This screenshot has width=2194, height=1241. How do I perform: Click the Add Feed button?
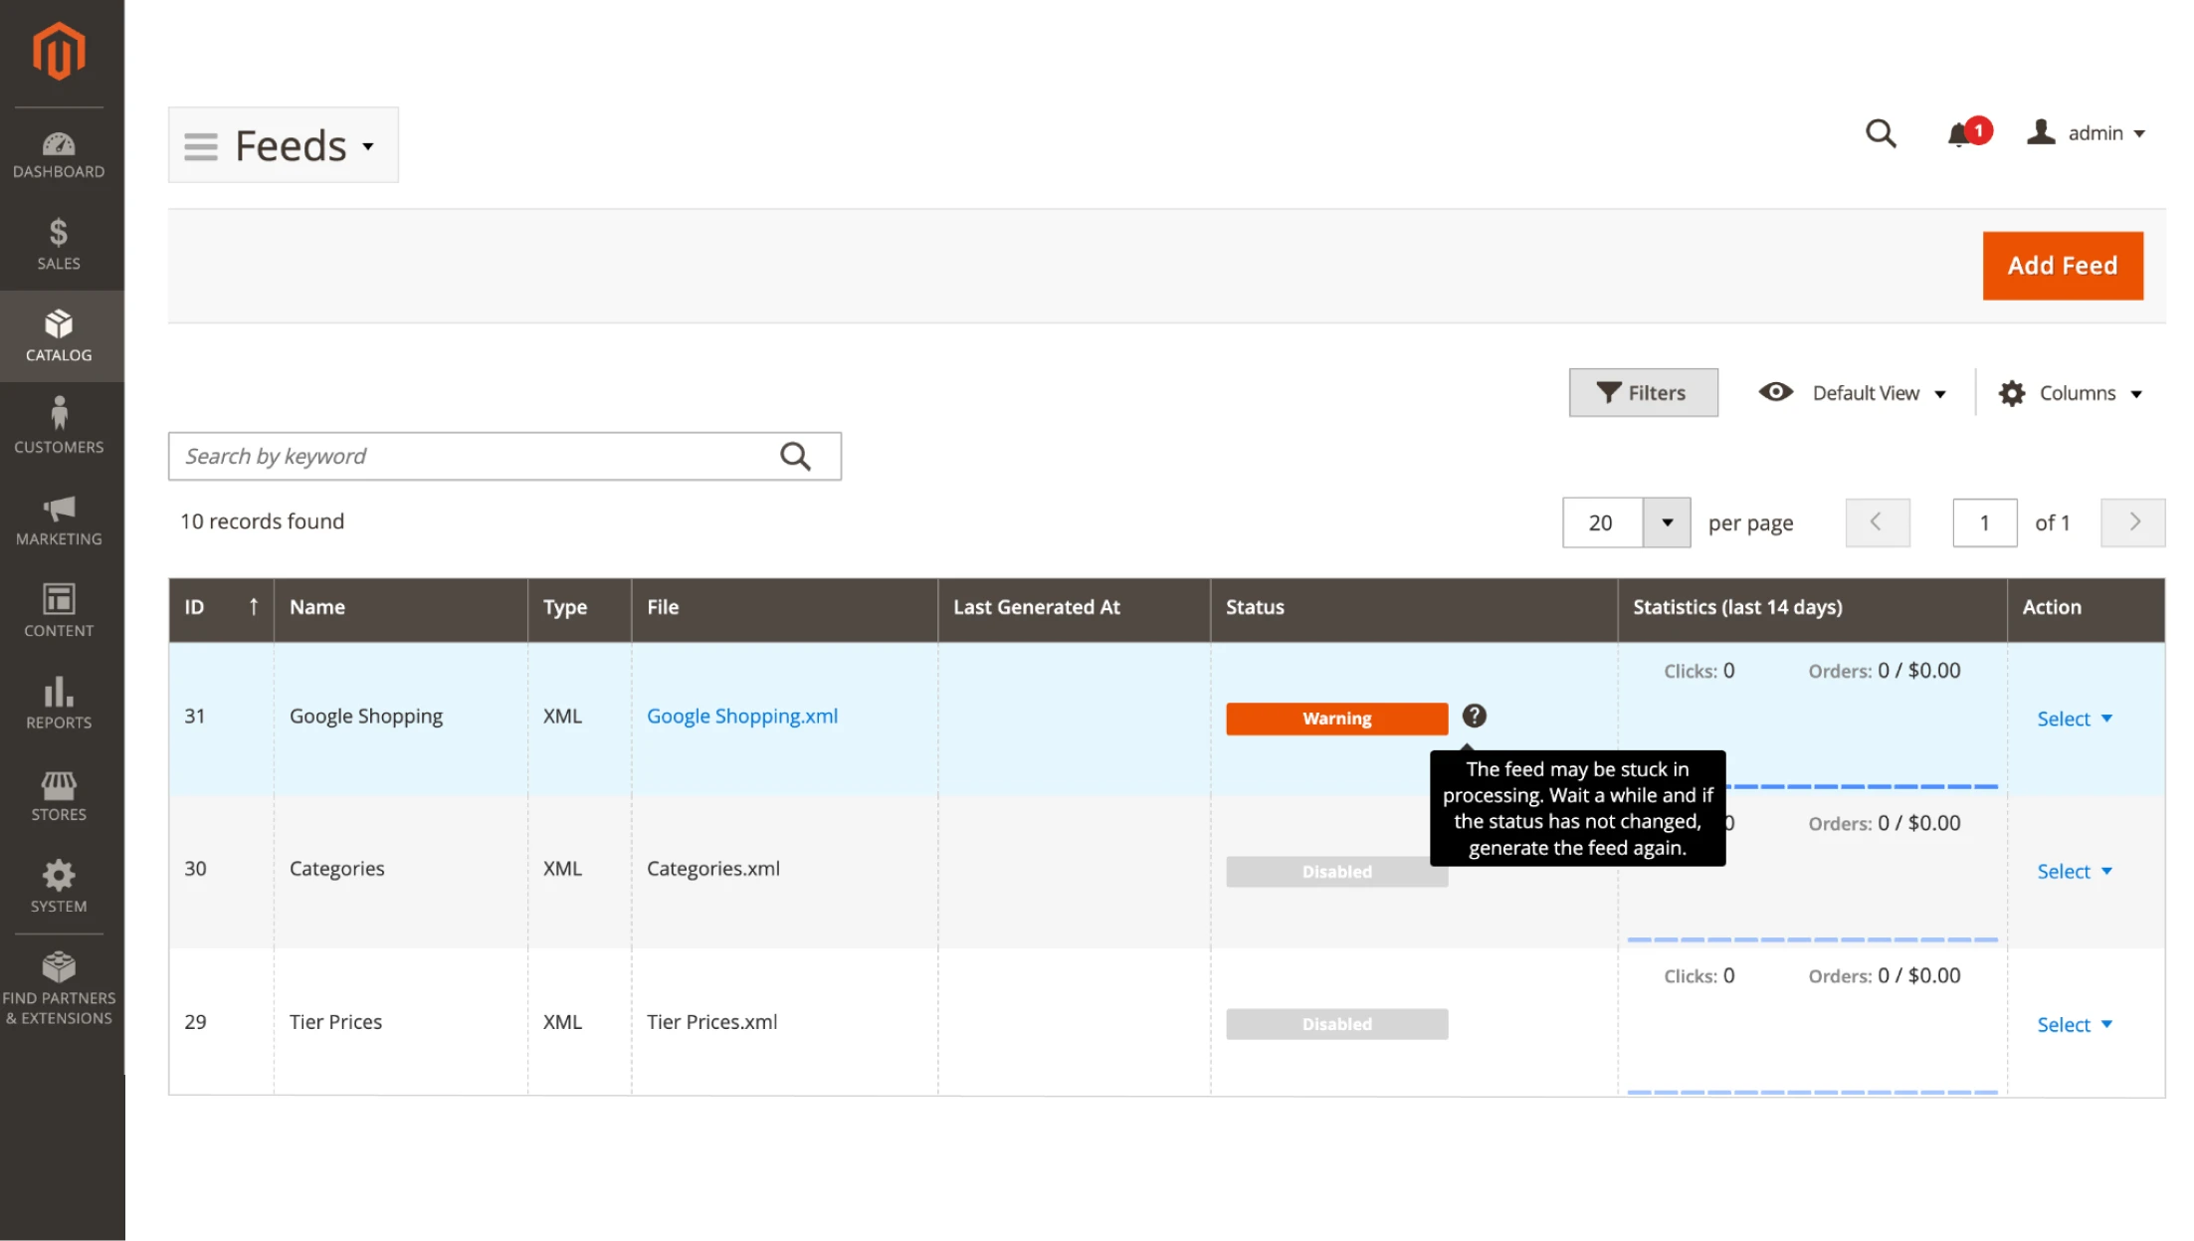[2062, 266]
